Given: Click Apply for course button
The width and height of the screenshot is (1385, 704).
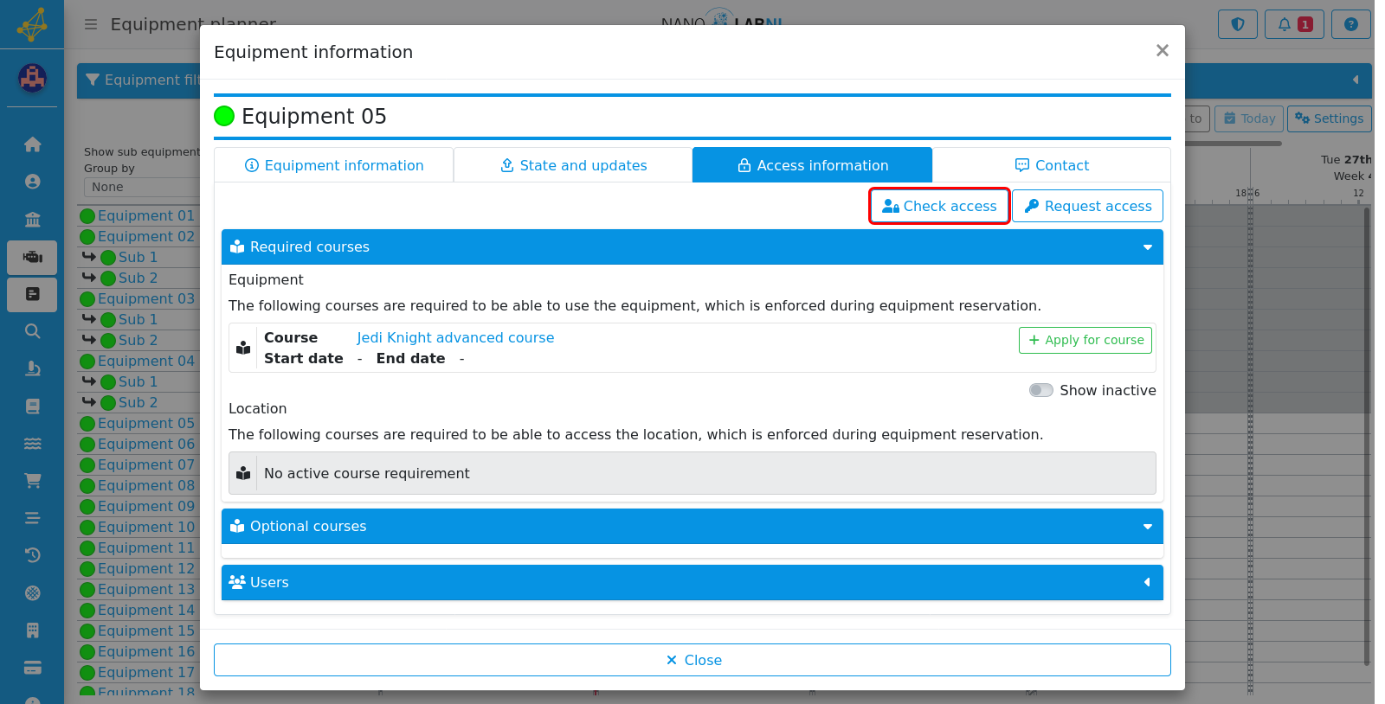Looking at the screenshot, I should pos(1085,340).
